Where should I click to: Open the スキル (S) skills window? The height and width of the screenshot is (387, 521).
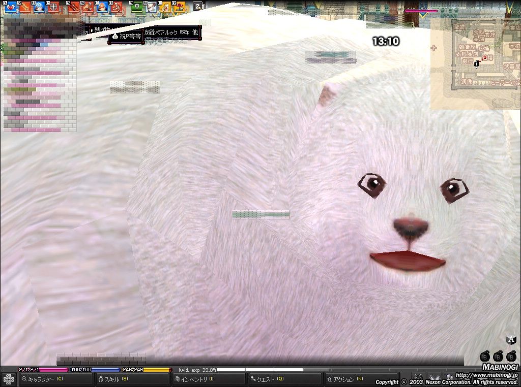tap(132, 379)
